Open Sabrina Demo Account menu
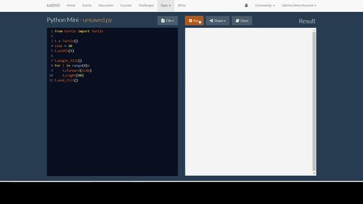 299,5
